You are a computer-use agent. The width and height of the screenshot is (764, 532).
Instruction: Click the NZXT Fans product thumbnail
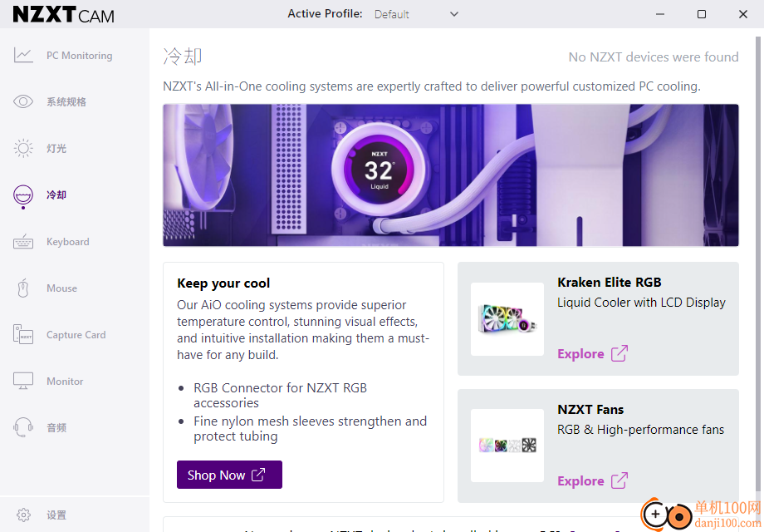tap(507, 446)
